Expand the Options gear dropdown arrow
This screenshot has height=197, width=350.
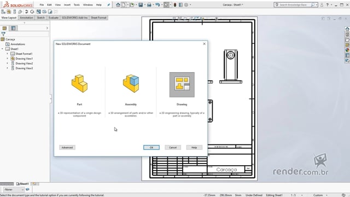pos(190,5)
